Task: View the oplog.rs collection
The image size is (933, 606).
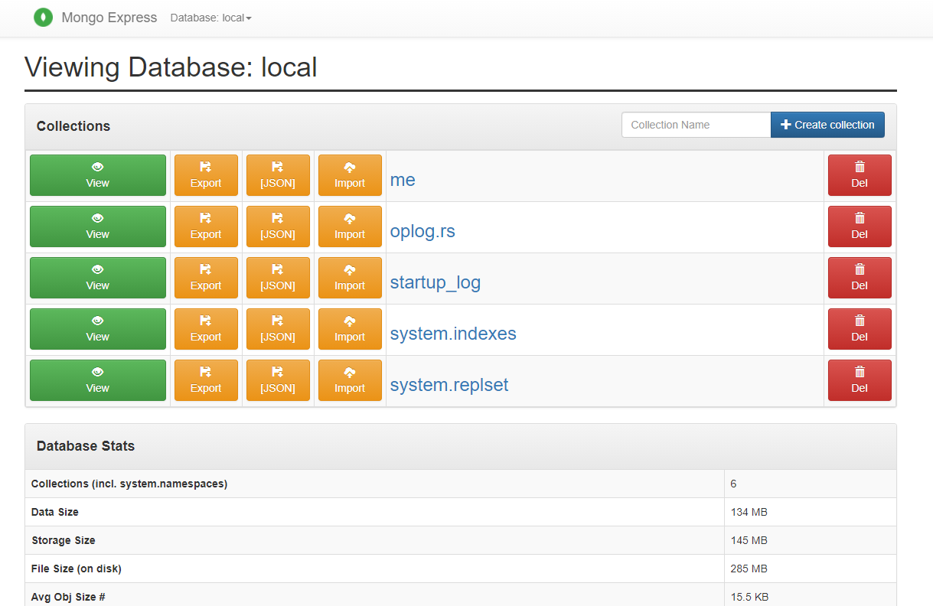Action: point(98,226)
